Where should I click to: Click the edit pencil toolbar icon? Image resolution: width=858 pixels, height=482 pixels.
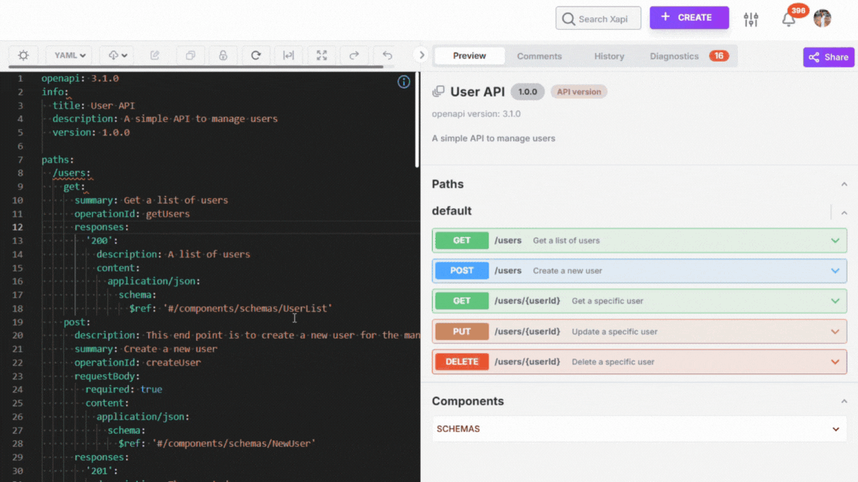click(x=155, y=55)
